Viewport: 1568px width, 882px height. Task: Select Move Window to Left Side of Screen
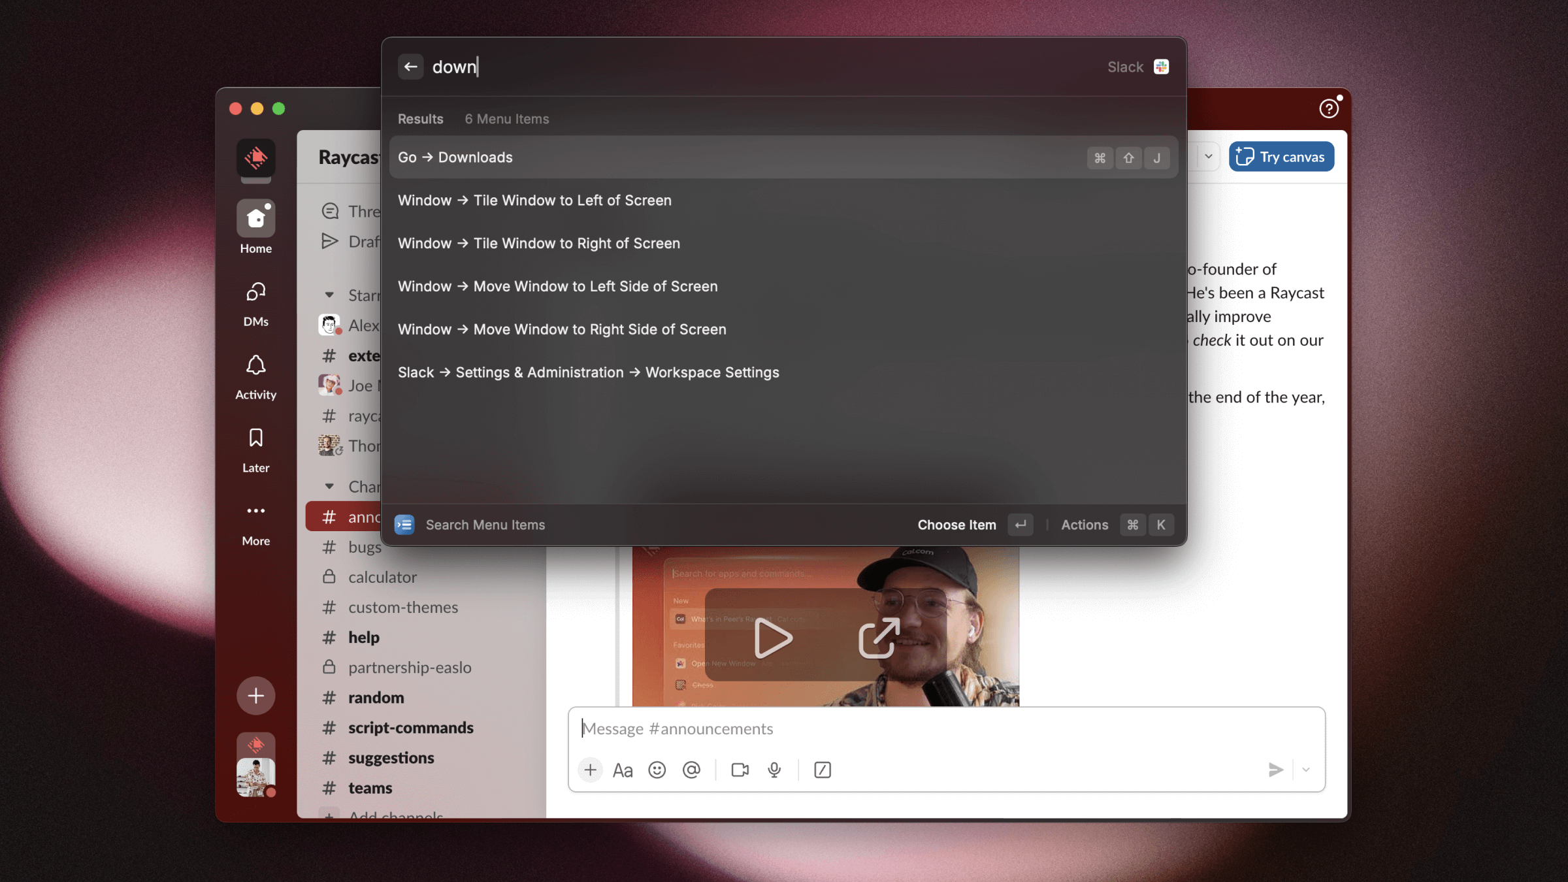point(783,287)
